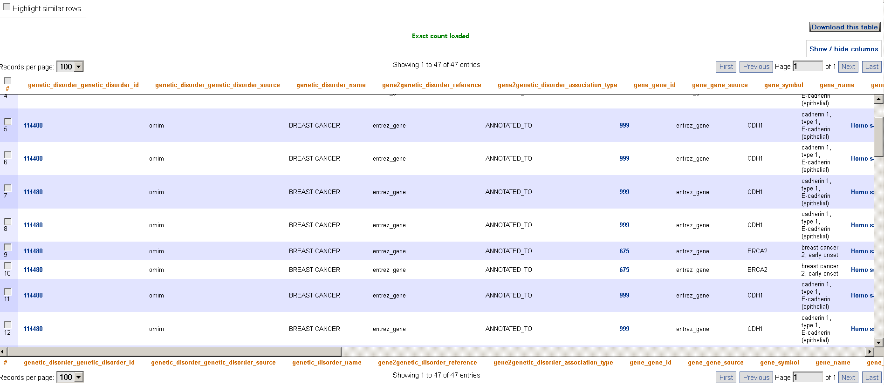Viewport: 884px width, 385px height.
Task: Sort by gene_symbol column header
Action: pos(784,85)
